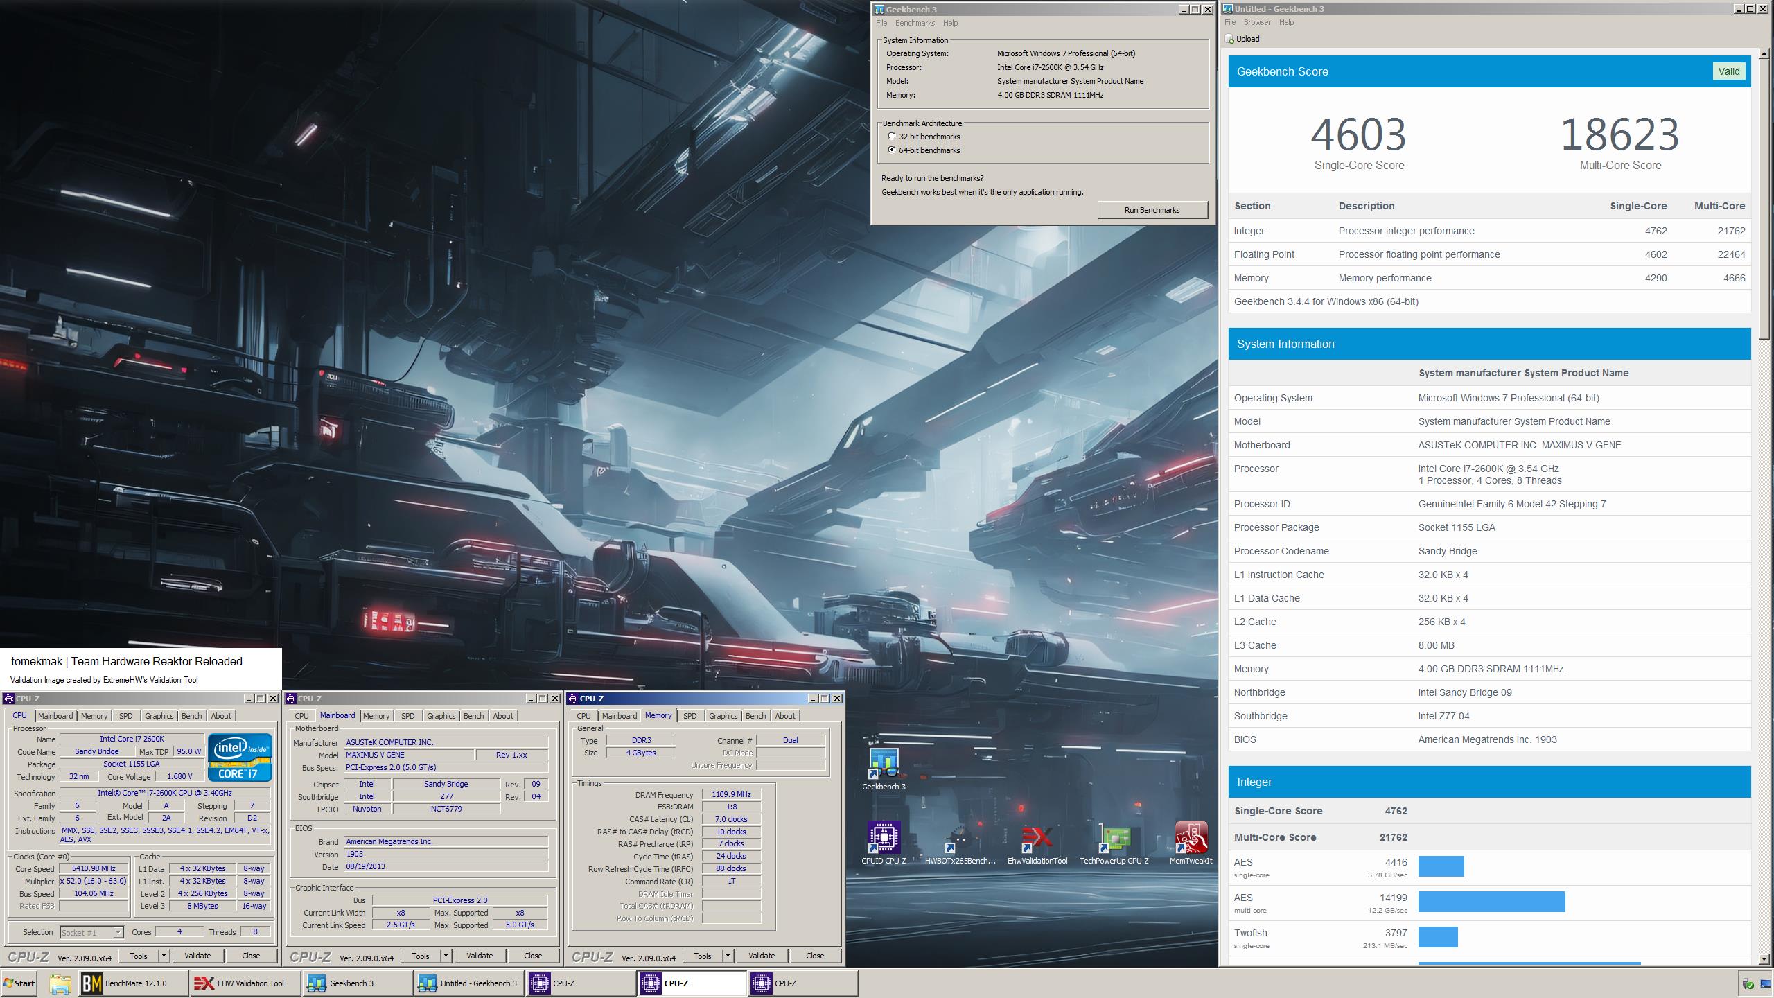Click the Sandy Bridge code name field
This screenshot has height=998, width=1774.
[x=97, y=751]
